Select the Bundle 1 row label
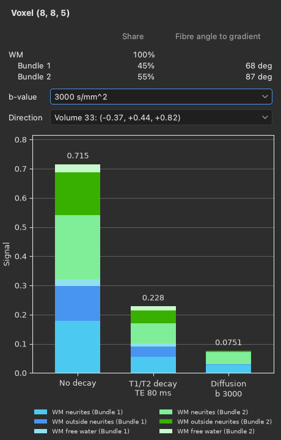This screenshot has height=440, width=281. (34, 65)
